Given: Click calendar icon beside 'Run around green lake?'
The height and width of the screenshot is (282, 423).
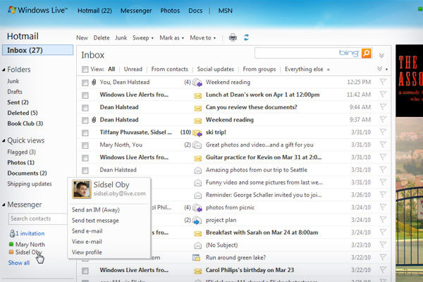Looking at the screenshot, I should pyautogui.click(x=198, y=257).
